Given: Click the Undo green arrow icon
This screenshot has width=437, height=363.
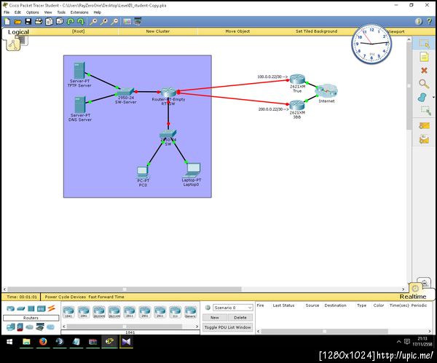Looking at the screenshot, I should pyautogui.click(x=71, y=21).
